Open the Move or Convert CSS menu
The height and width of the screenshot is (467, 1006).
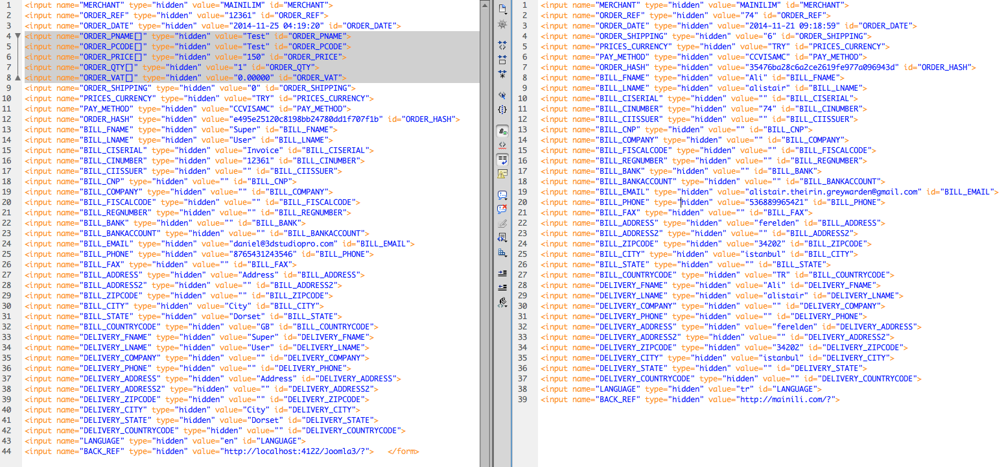(x=502, y=252)
